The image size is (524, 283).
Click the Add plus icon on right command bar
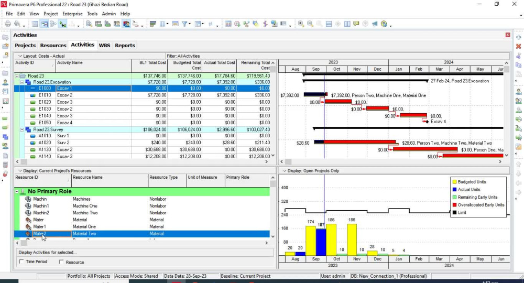click(x=518, y=37)
